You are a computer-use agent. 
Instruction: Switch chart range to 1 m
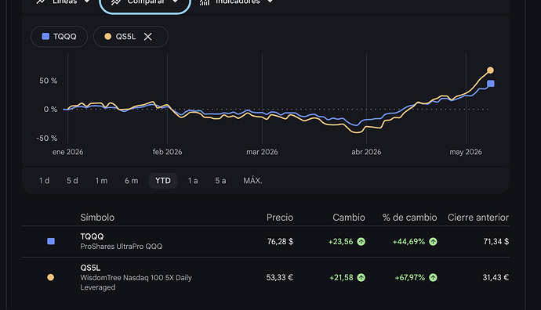tap(101, 181)
